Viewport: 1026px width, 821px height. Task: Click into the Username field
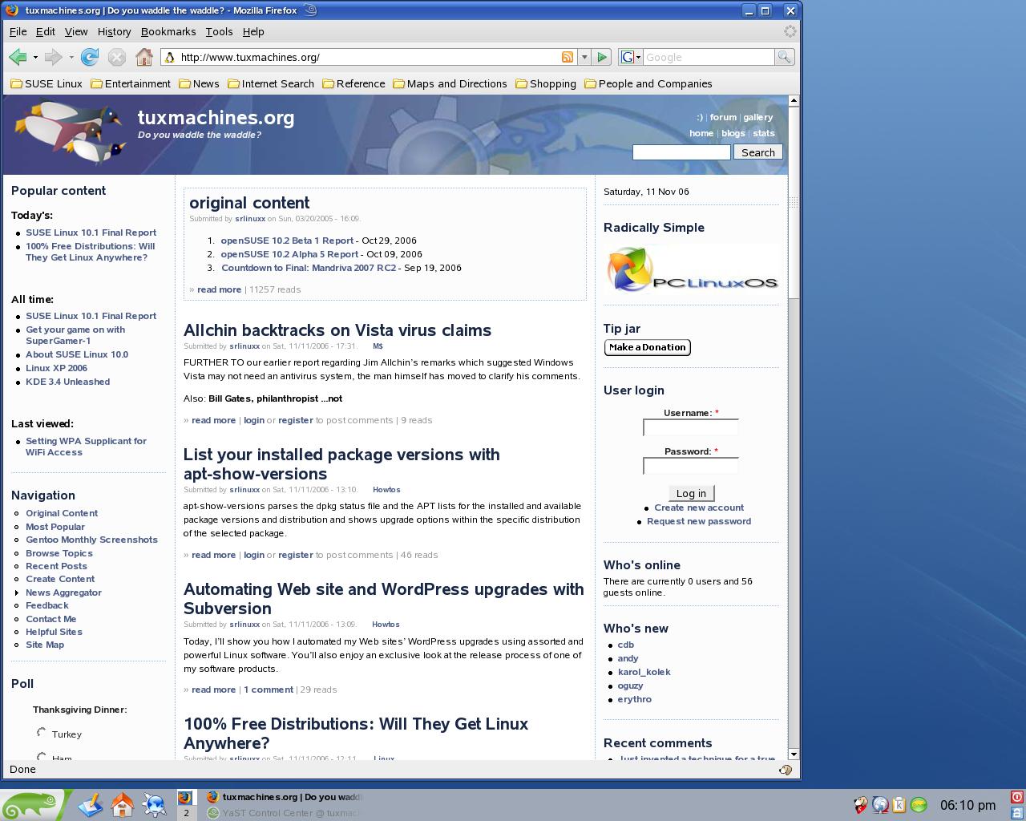690,427
